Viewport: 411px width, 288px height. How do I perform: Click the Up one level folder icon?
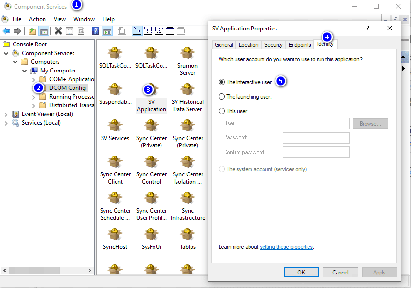[32, 31]
